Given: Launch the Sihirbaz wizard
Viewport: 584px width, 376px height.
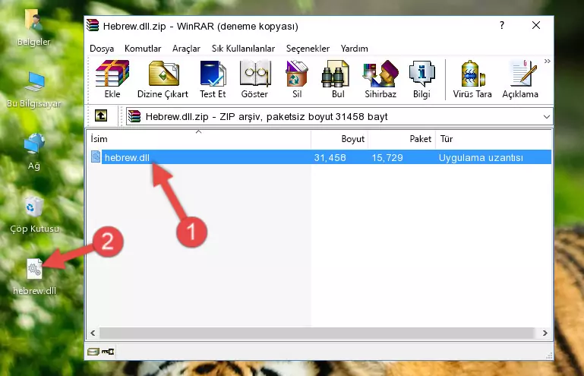Looking at the screenshot, I should coord(380,79).
